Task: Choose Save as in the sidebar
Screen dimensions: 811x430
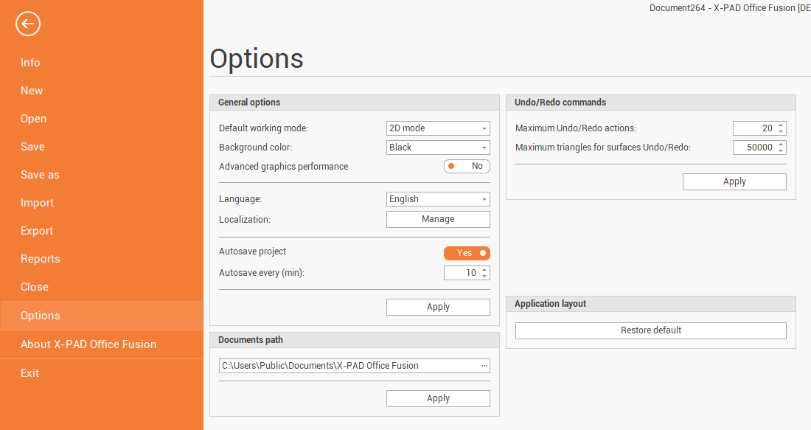Action: click(x=40, y=175)
